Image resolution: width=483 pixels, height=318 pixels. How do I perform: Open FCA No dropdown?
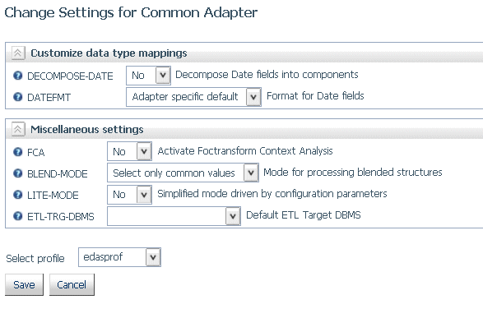point(129,151)
